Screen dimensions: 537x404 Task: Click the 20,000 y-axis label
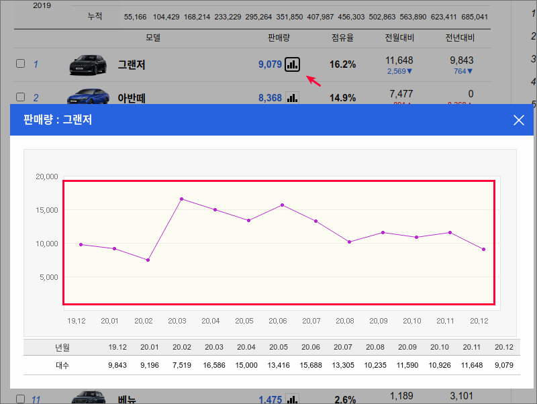click(x=47, y=176)
